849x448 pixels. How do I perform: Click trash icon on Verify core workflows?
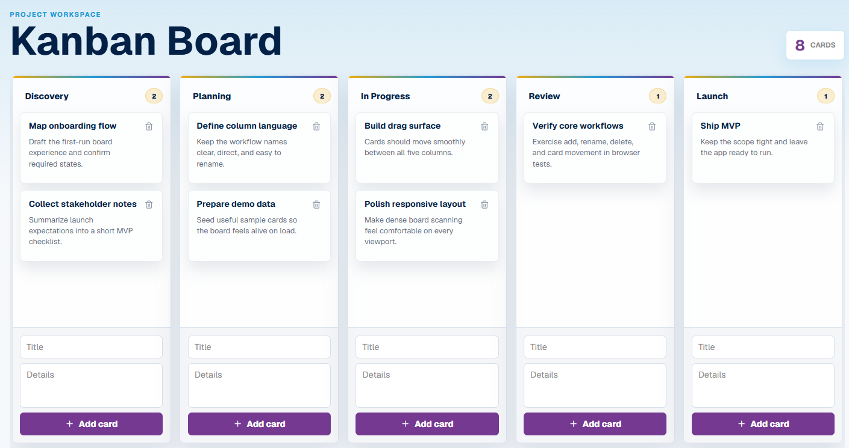click(x=652, y=126)
